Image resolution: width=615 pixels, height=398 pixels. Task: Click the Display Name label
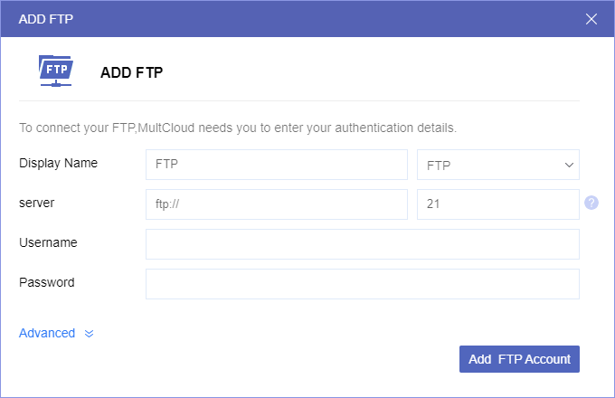tap(58, 163)
